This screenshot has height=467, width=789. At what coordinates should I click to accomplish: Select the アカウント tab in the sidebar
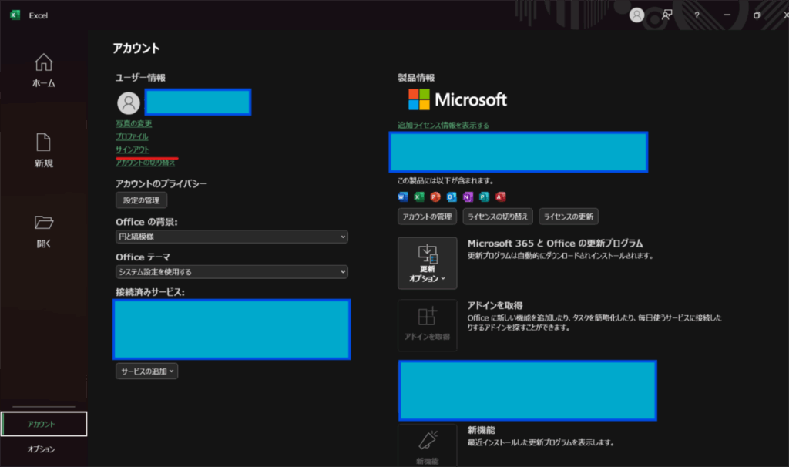point(44,424)
